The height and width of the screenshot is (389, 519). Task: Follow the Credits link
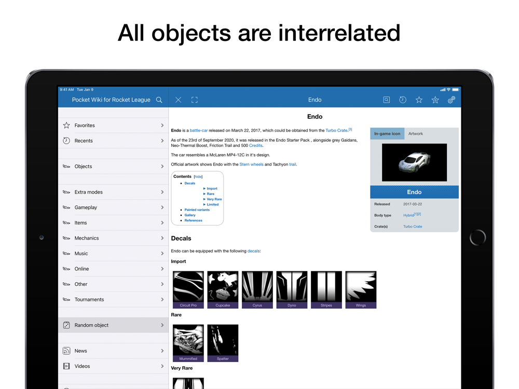(255, 146)
